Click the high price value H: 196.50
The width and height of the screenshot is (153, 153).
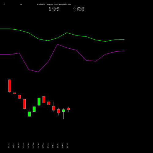click(79, 8)
